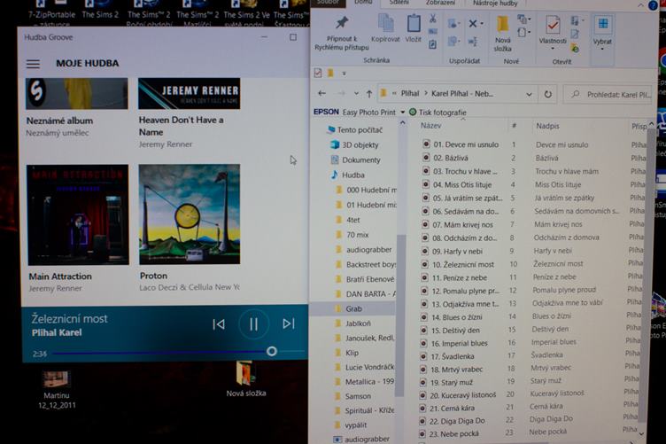Expand address bar history dropdown
The image size is (666, 444).
(529, 94)
